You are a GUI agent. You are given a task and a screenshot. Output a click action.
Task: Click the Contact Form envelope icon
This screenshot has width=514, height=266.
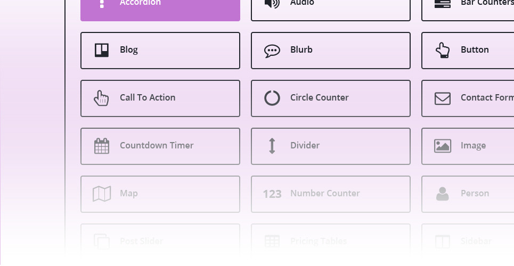[x=443, y=98]
